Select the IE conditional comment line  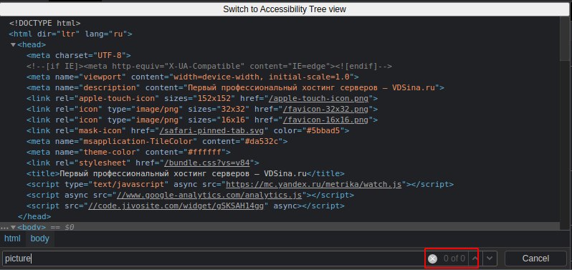[209, 67]
